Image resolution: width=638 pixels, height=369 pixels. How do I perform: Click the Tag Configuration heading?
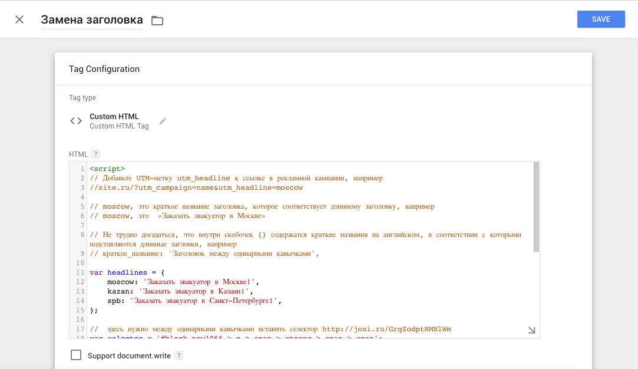click(104, 69)
